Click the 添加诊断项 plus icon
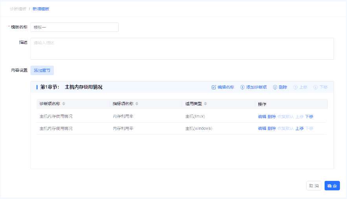This screenshot has width=347, height=199. coord(242,87)
